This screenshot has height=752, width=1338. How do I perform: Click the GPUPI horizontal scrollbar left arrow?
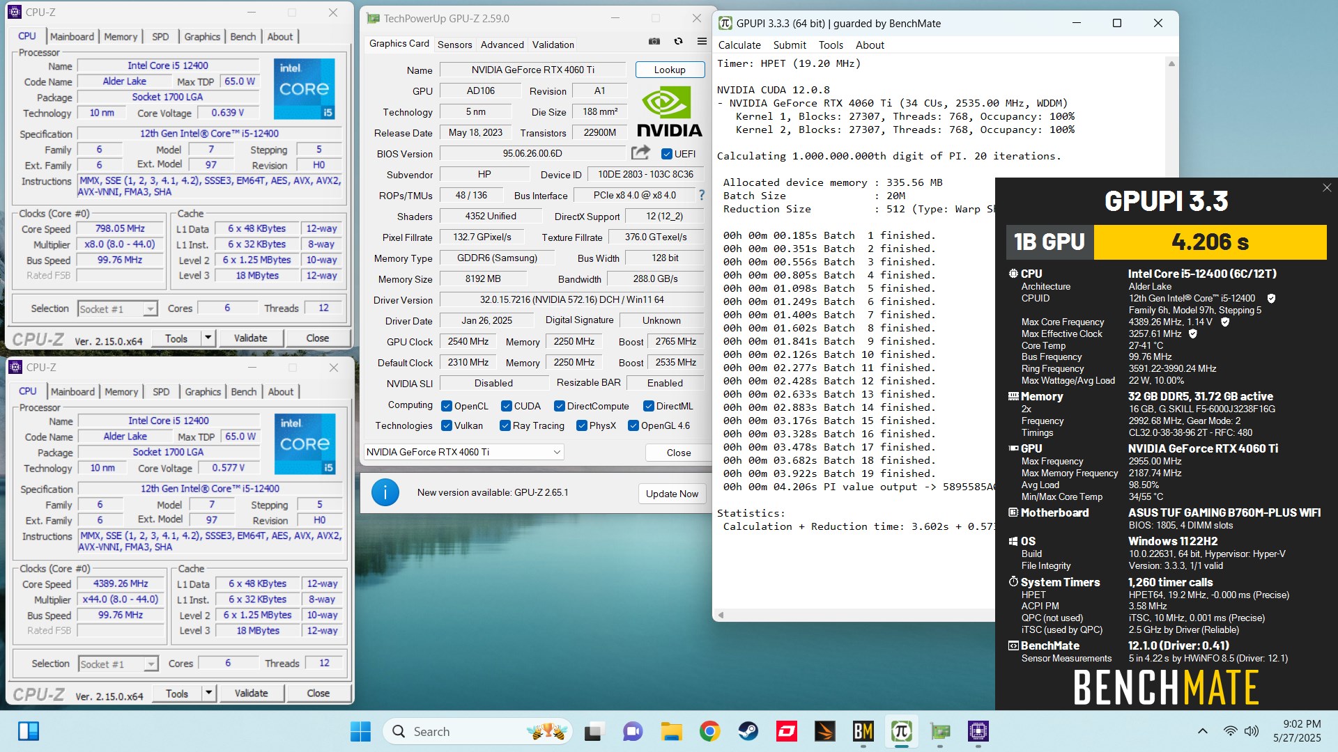(721, 615)
